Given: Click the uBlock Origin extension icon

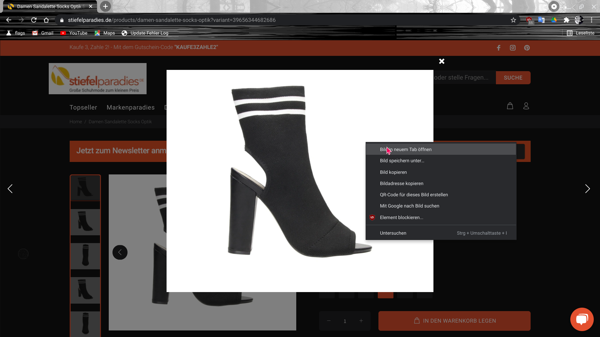Looking at the screenshot, I should click(529, 20).
